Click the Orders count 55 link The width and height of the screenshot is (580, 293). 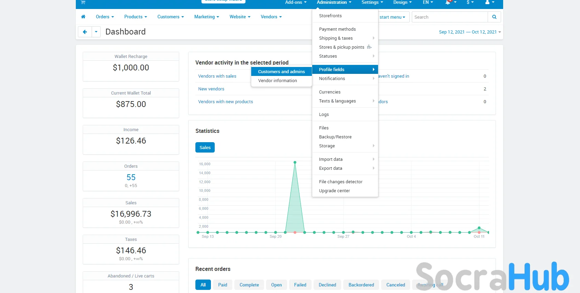click(x=131, y=177)
